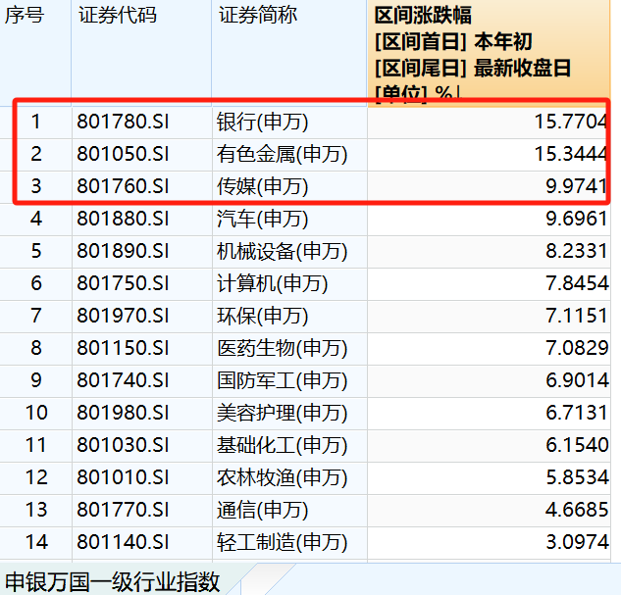Click value 7.0829

(577, 348)
